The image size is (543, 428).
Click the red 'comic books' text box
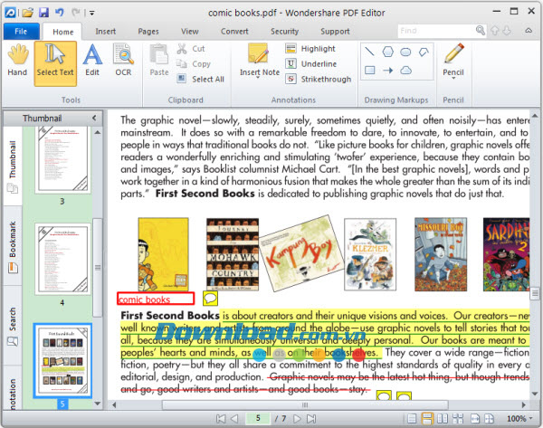[156, 299]
